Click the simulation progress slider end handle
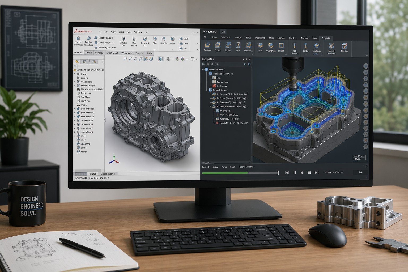 click(x=278, y=173)
